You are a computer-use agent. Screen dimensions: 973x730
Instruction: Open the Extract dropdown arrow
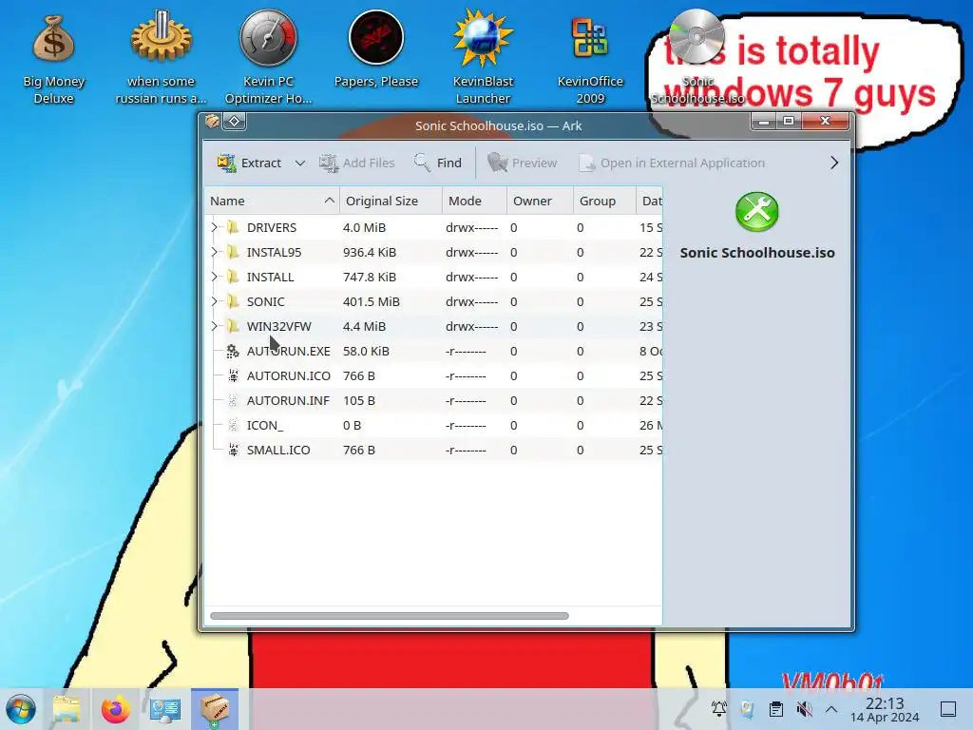coord(299,163)
